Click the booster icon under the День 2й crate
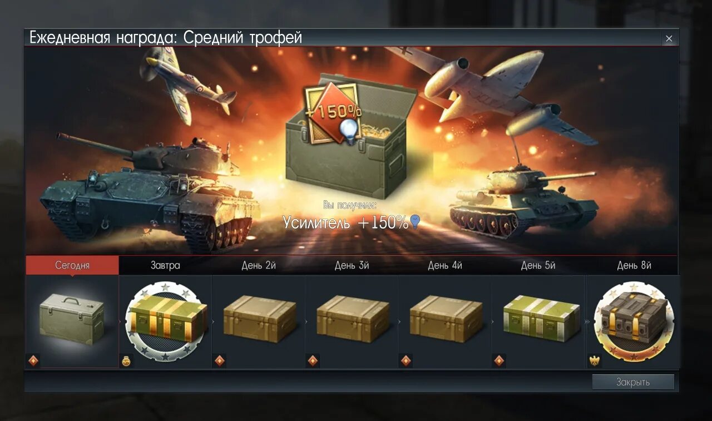This screenshot has height=421, width=712. [220, 361]
